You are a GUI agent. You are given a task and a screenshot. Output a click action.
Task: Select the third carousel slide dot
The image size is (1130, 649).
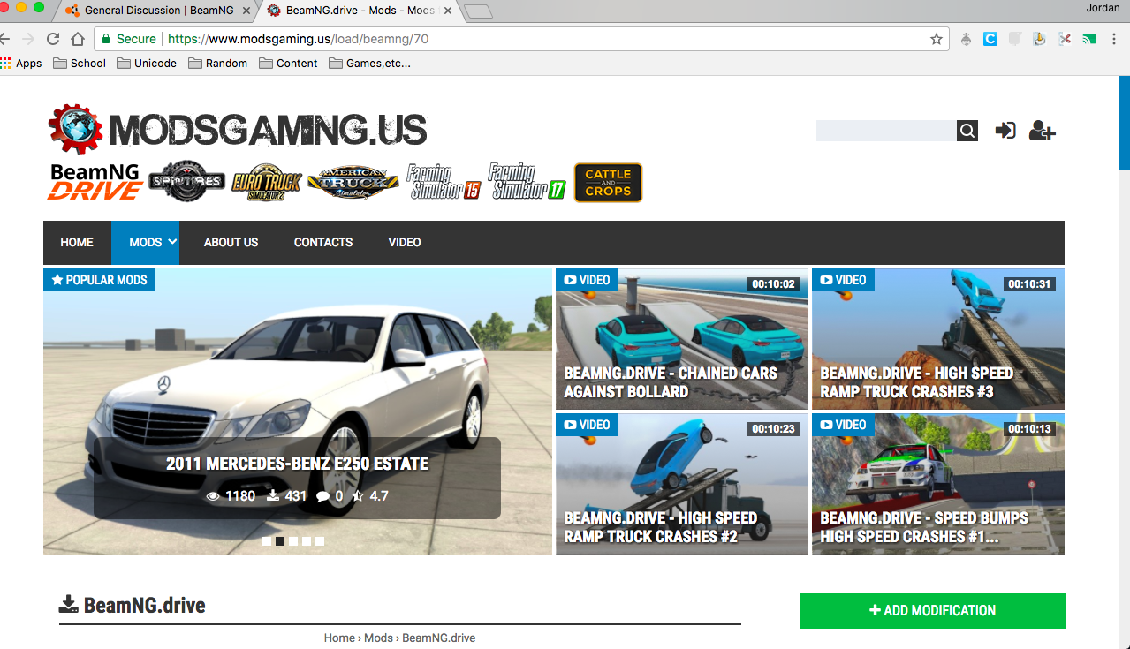point(292,541)
